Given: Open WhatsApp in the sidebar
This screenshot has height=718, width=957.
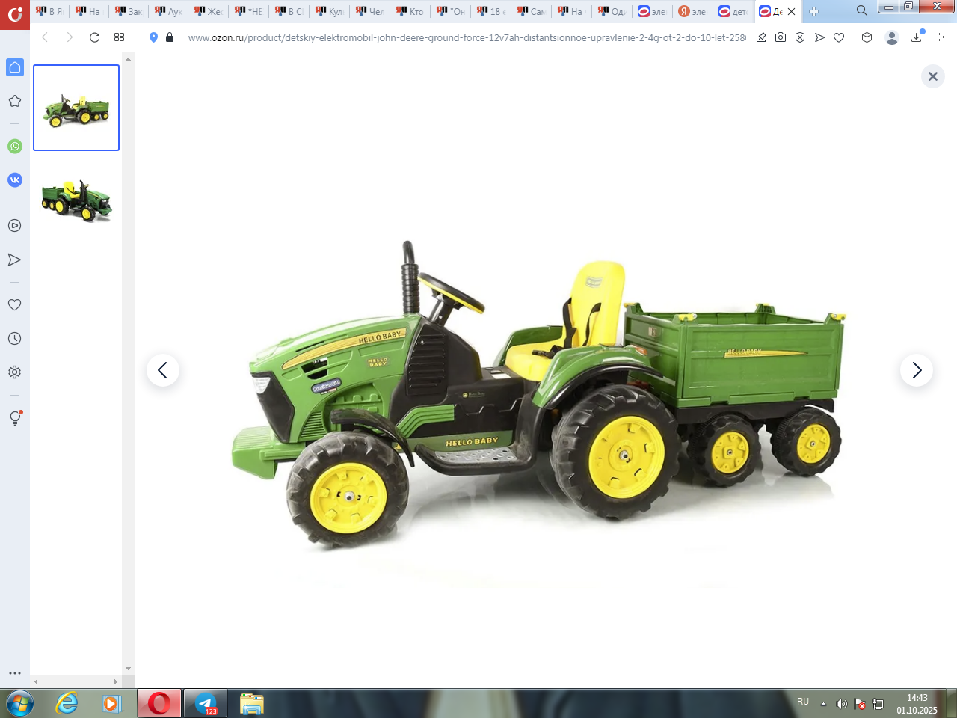Looking at the screenshot, I should (15, 147).
